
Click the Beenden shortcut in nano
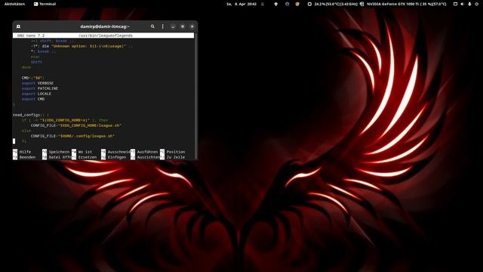coord(27,157)
